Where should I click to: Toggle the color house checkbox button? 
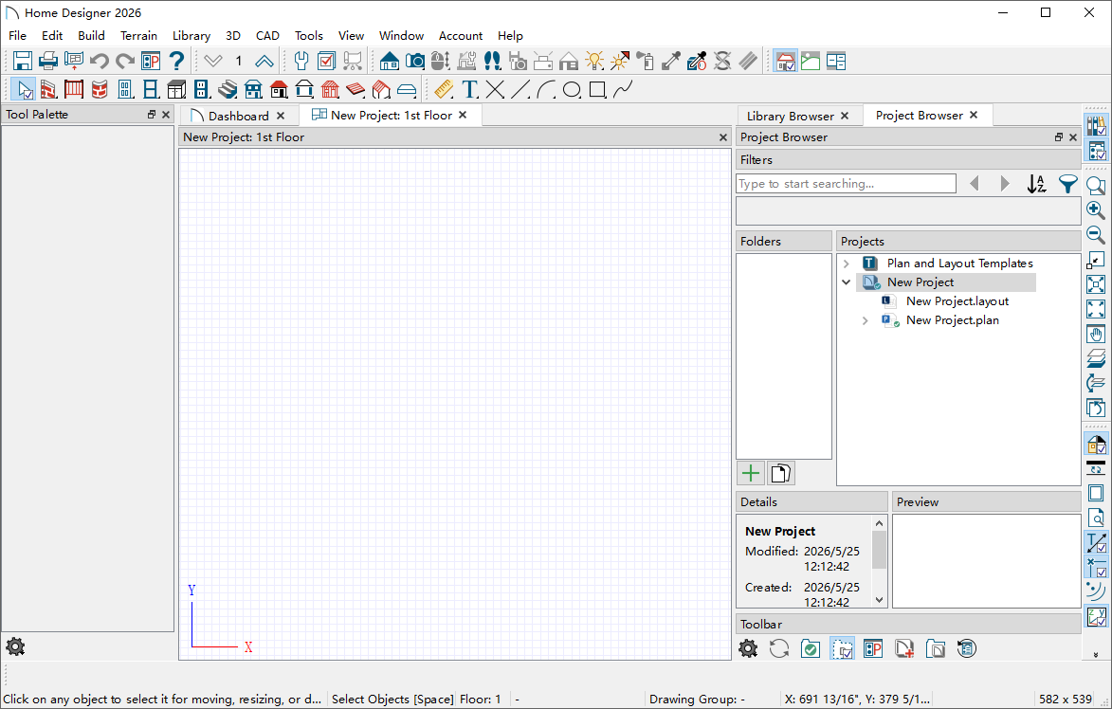click(1096, 444)
